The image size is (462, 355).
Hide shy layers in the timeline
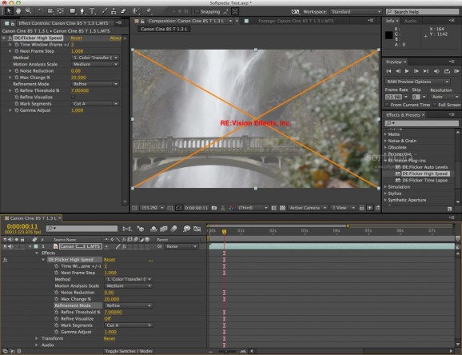[x=153, y=229]
